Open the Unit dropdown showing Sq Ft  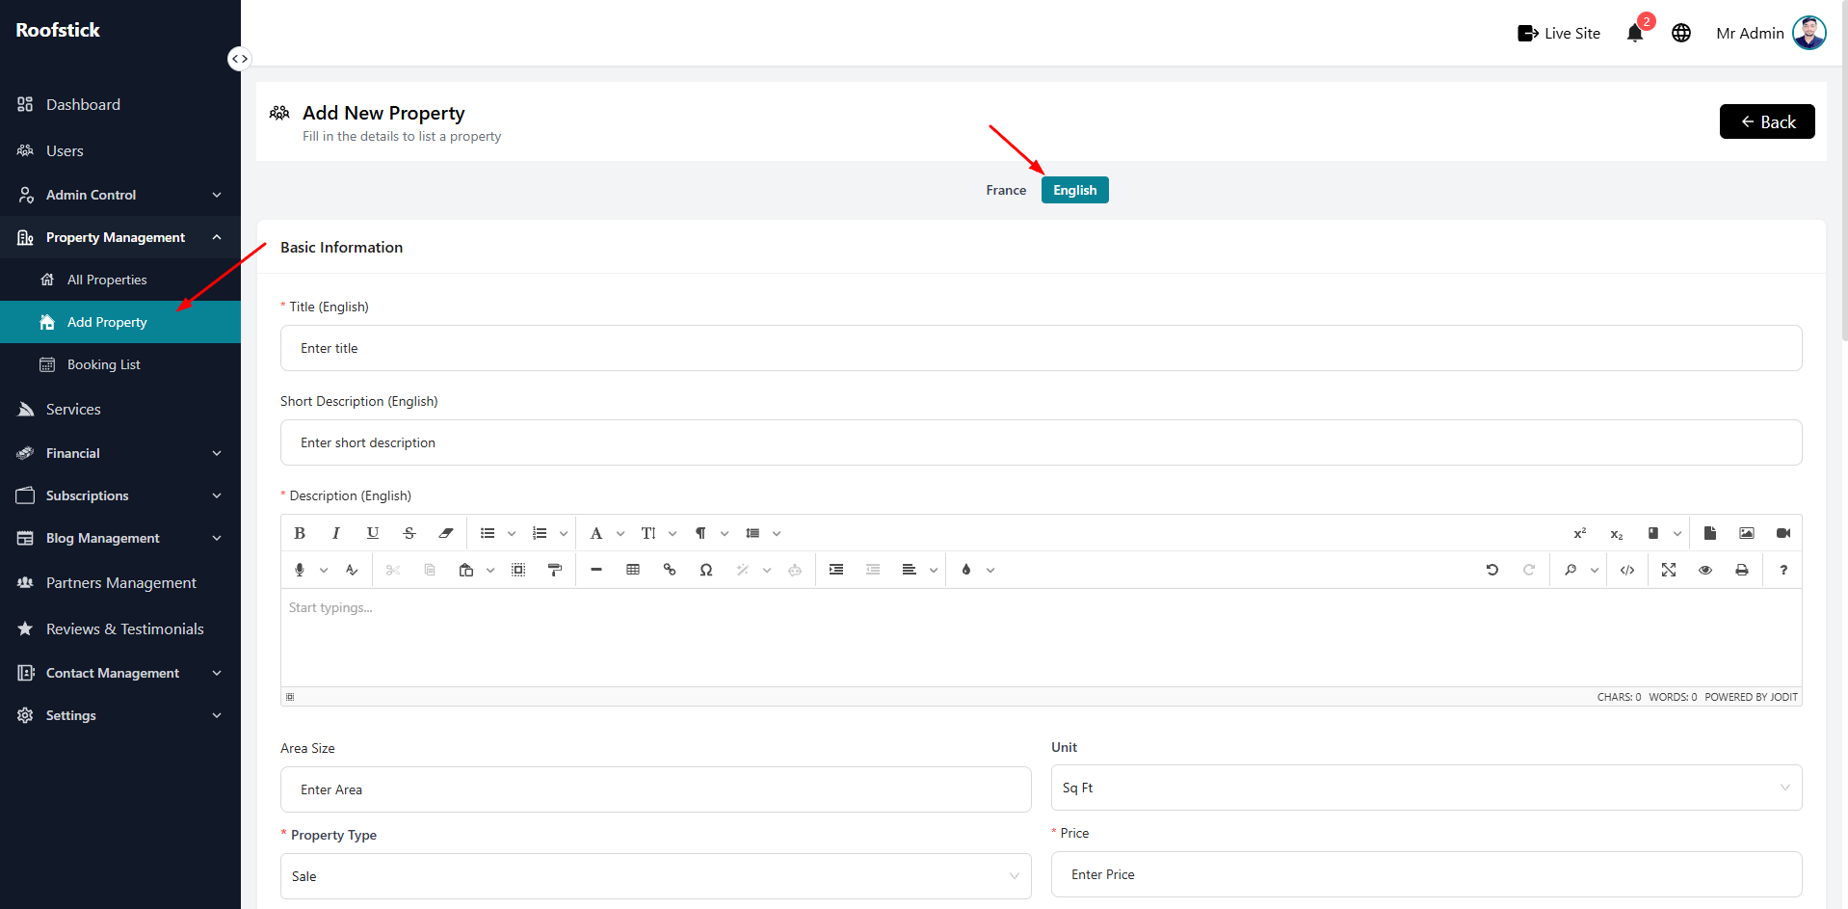(1426, 788)
